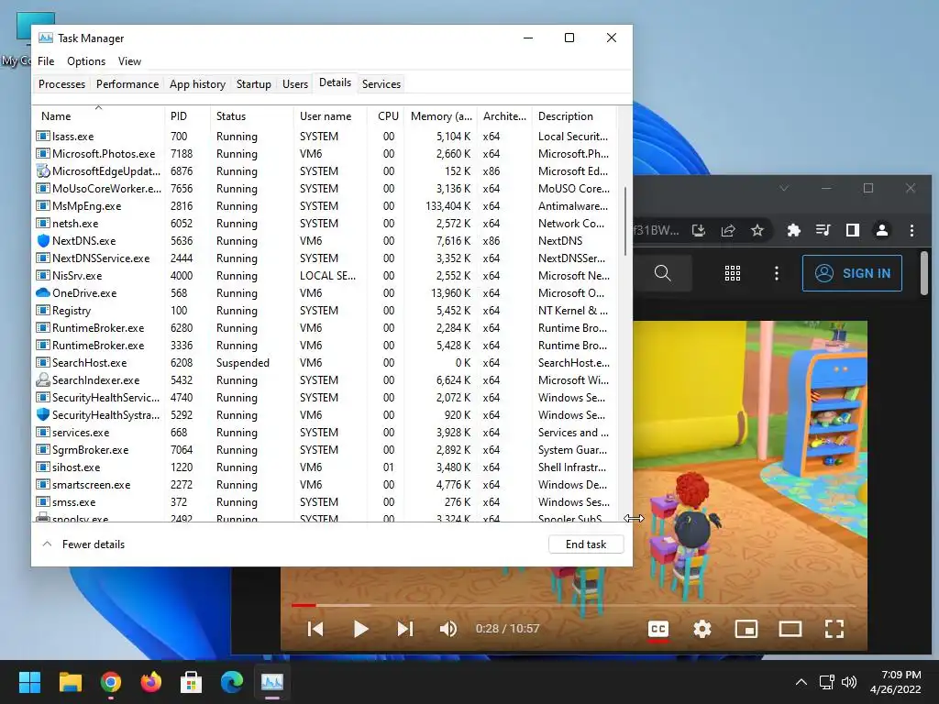Screen dimensions: 939x704
Task: Go to the previous video
Action: point(315,629)
